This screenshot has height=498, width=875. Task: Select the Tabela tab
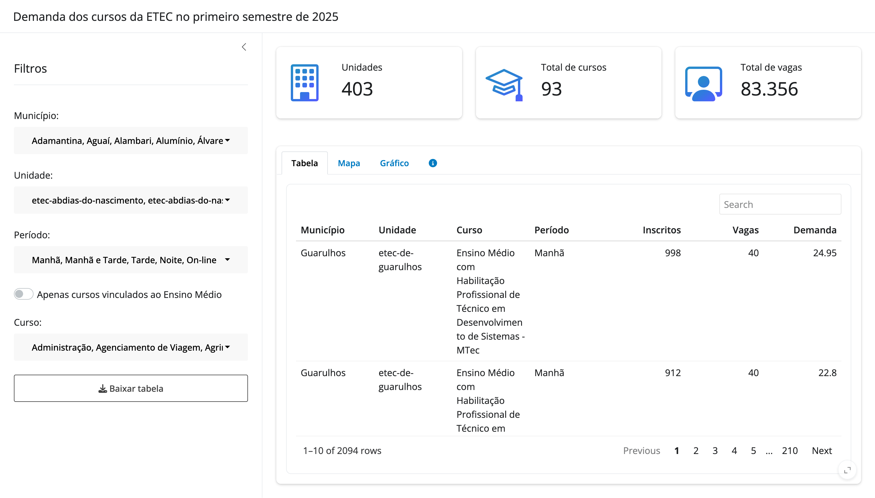tap(304, 163)
